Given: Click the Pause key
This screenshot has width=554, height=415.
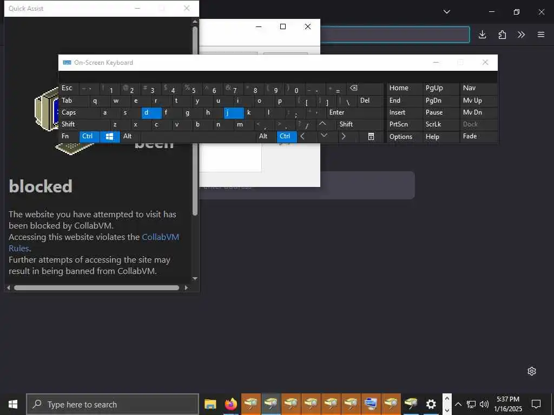Looking at the screenshot, I should (440, 112).
